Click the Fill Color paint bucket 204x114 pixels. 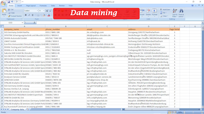pyautogui.click(x=44, y=15)
